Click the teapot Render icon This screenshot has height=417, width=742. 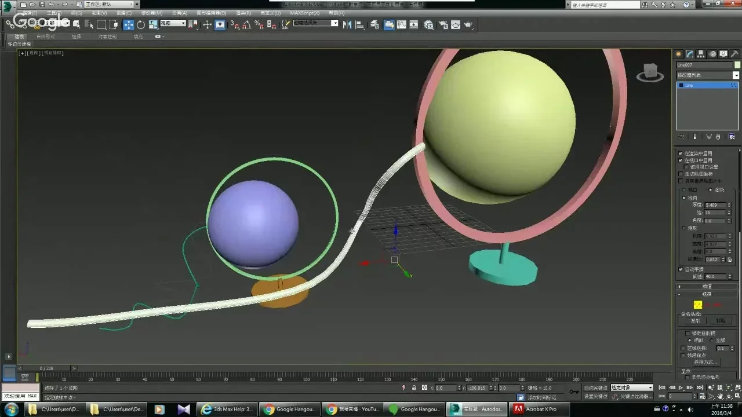click(468, 24)
